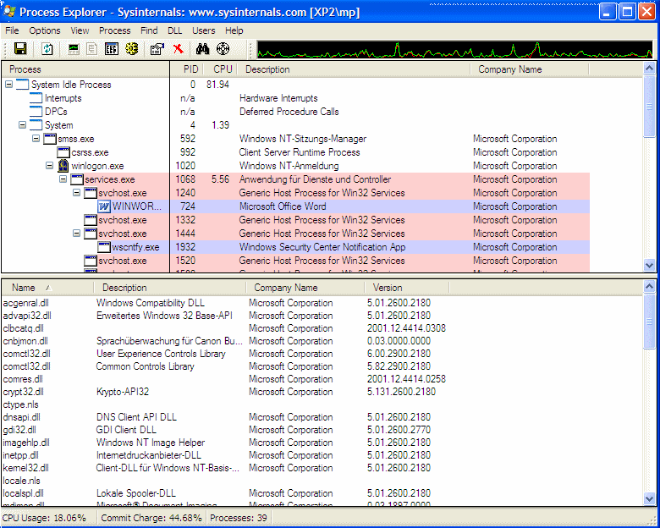Open the process Properties toolbar icon
The width and height of the screenshot is (660, 528).
point(157,49)
